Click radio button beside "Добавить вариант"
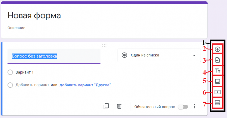 click(10, 85)
